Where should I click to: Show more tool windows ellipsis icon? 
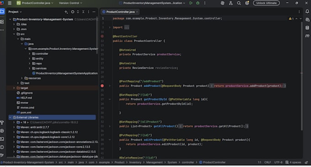[2, 30]
